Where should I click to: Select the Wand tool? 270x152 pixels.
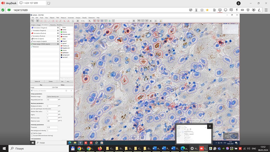(65, 21)
